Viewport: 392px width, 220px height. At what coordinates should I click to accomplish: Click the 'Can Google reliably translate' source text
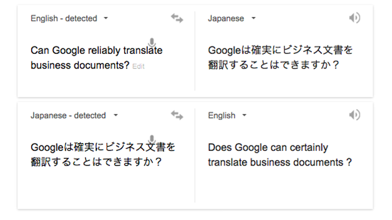pyautogui.click(x=97, y=50)
